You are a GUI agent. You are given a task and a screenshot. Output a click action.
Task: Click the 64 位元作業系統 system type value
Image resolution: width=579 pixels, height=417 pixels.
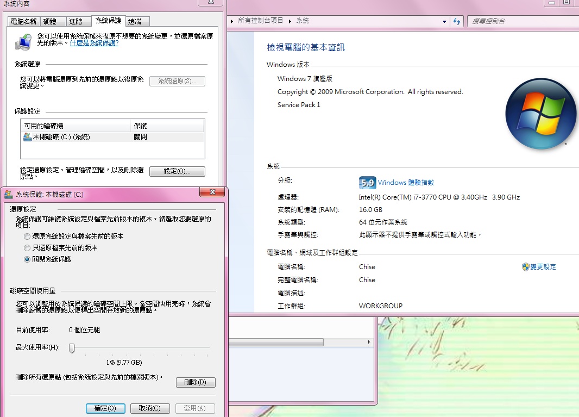(383, 222)
